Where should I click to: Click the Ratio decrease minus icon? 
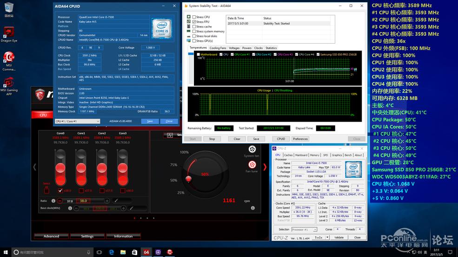(60, 201)
